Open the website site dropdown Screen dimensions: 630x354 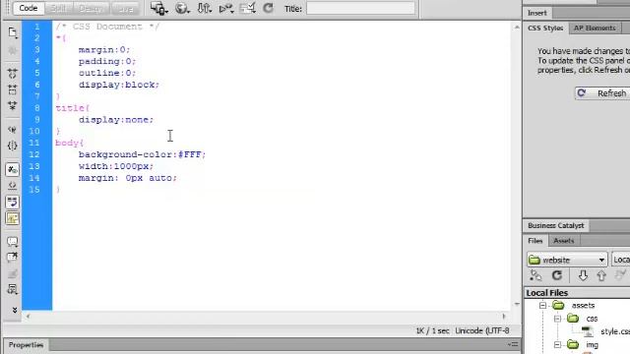pos(567,260)
